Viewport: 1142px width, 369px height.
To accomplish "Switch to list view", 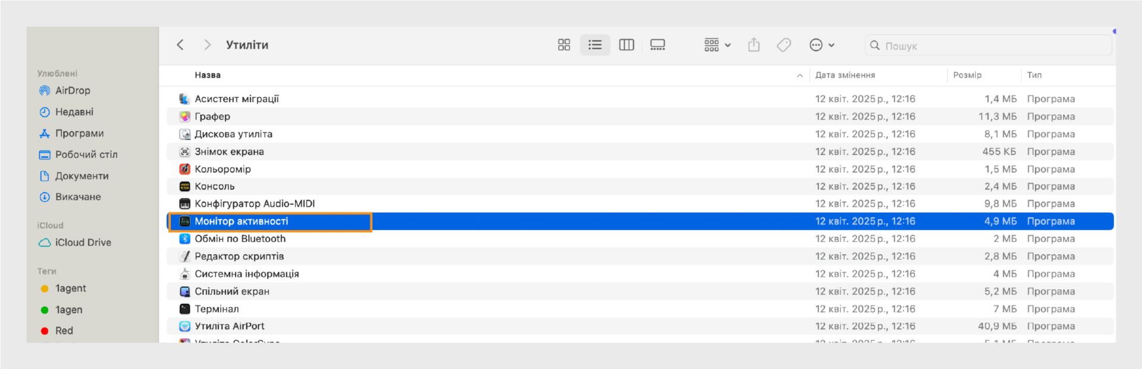I will (595, 45).
